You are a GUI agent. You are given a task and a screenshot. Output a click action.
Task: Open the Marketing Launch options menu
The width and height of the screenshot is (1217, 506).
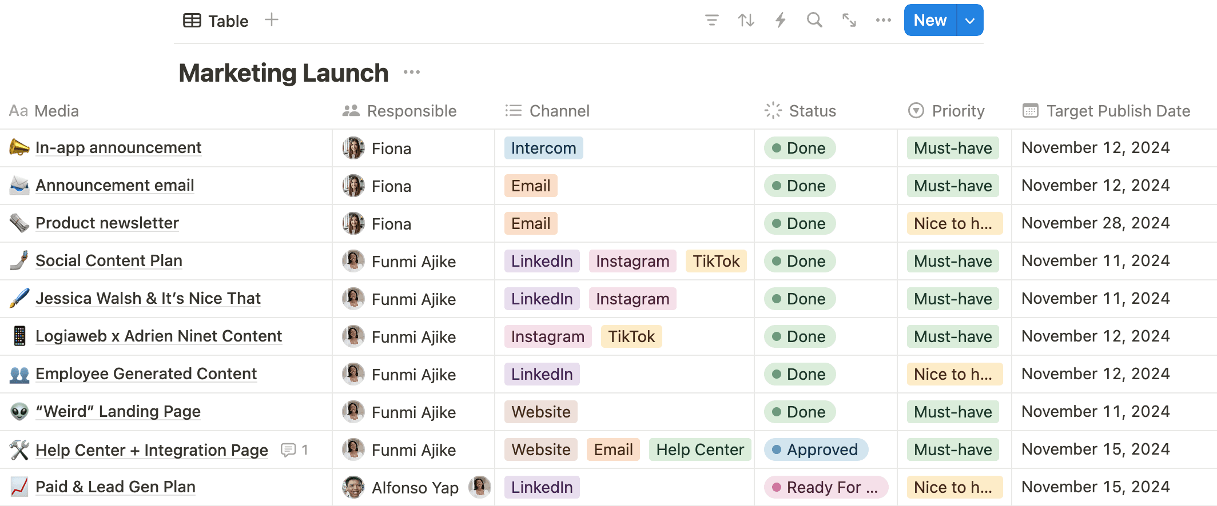point(412,72)
